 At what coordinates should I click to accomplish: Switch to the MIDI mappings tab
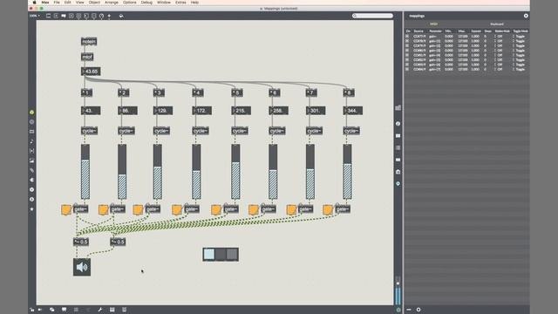coord(434,24)
